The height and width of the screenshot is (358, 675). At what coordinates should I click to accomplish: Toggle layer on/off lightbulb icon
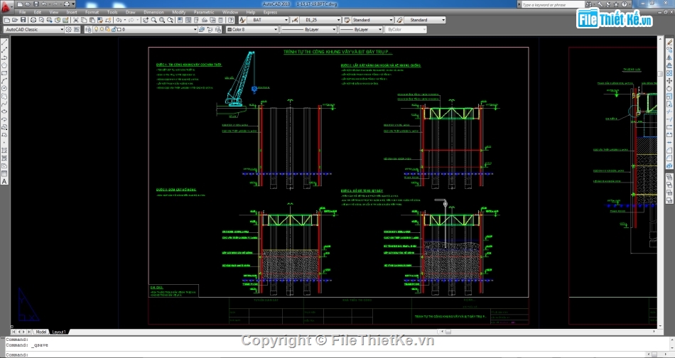[x=96, y=29]
